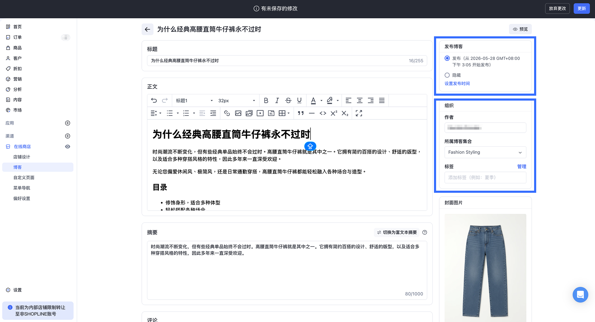This screenshot has height=322, width=595.
Task: Click the 更新 button
Action: coord(582,8)
